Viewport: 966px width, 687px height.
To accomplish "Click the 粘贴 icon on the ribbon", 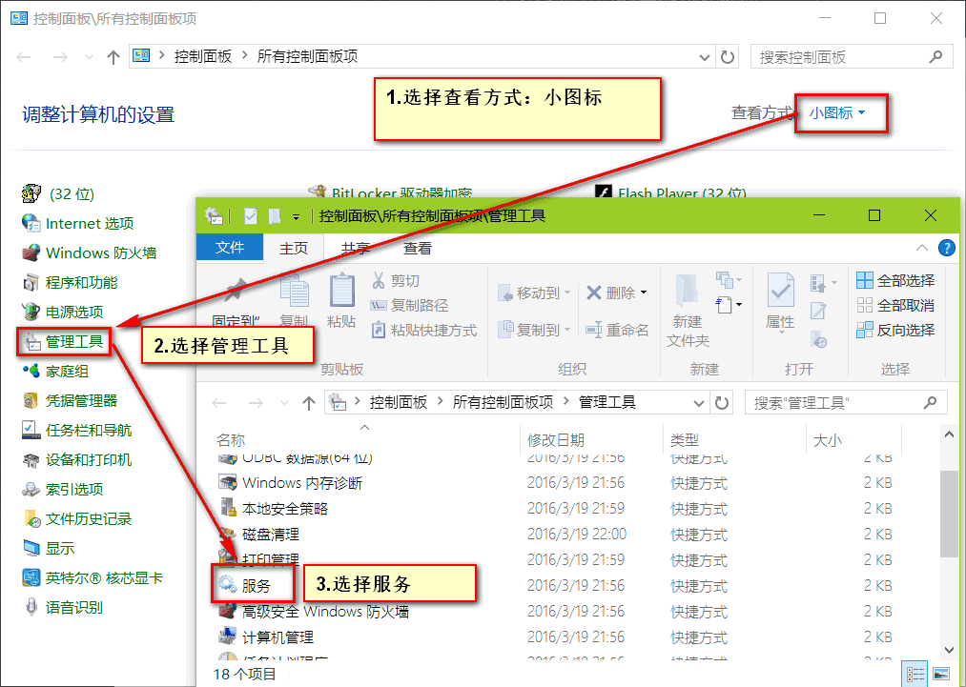I will click(340, 303).
